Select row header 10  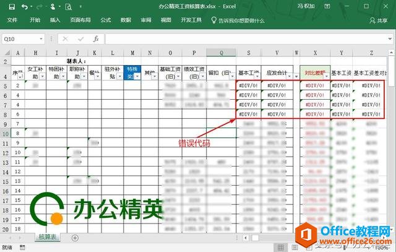pyautogui.click(x=6, y=134)
